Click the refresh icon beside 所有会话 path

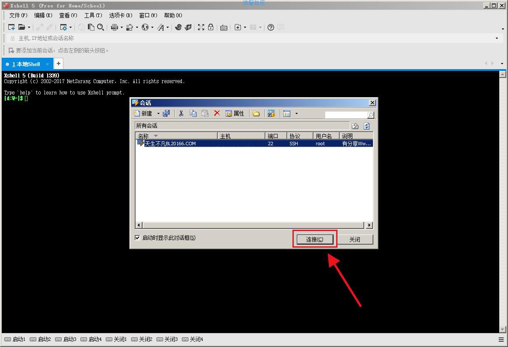tap(367, 126)
